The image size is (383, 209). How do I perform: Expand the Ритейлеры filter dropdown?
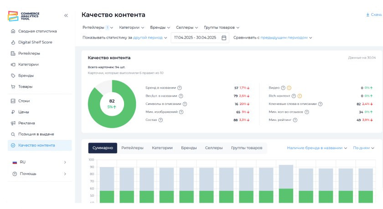click(98, 28)
